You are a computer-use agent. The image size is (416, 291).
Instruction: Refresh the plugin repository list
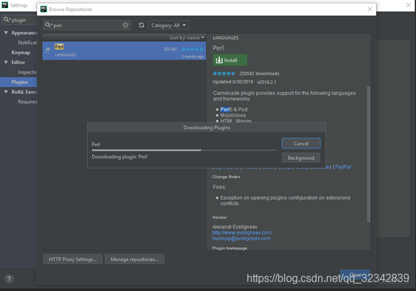pos(141,25)
